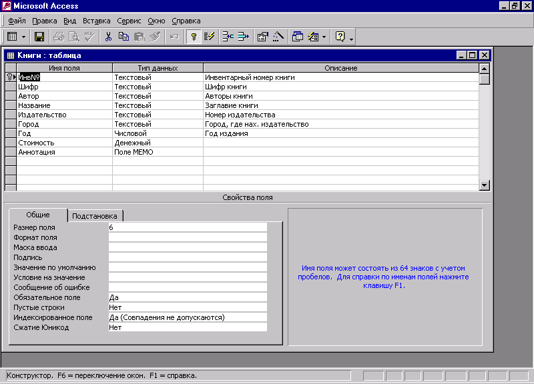Image resolution: width=534 pixels, height=384 pixels.
Task: Click the Тип данных column header
Action: 158,68
